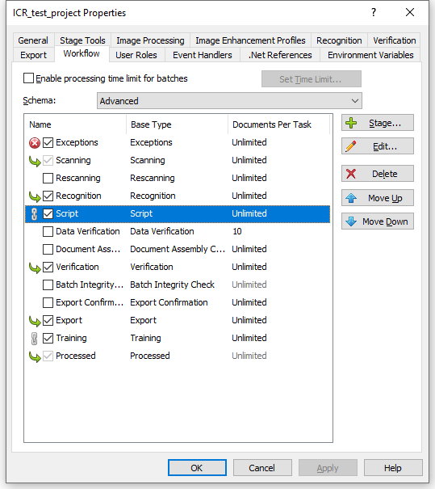Click the Documents Per Task column header
Screen dimensions: 435x489
tap(271, 124)
